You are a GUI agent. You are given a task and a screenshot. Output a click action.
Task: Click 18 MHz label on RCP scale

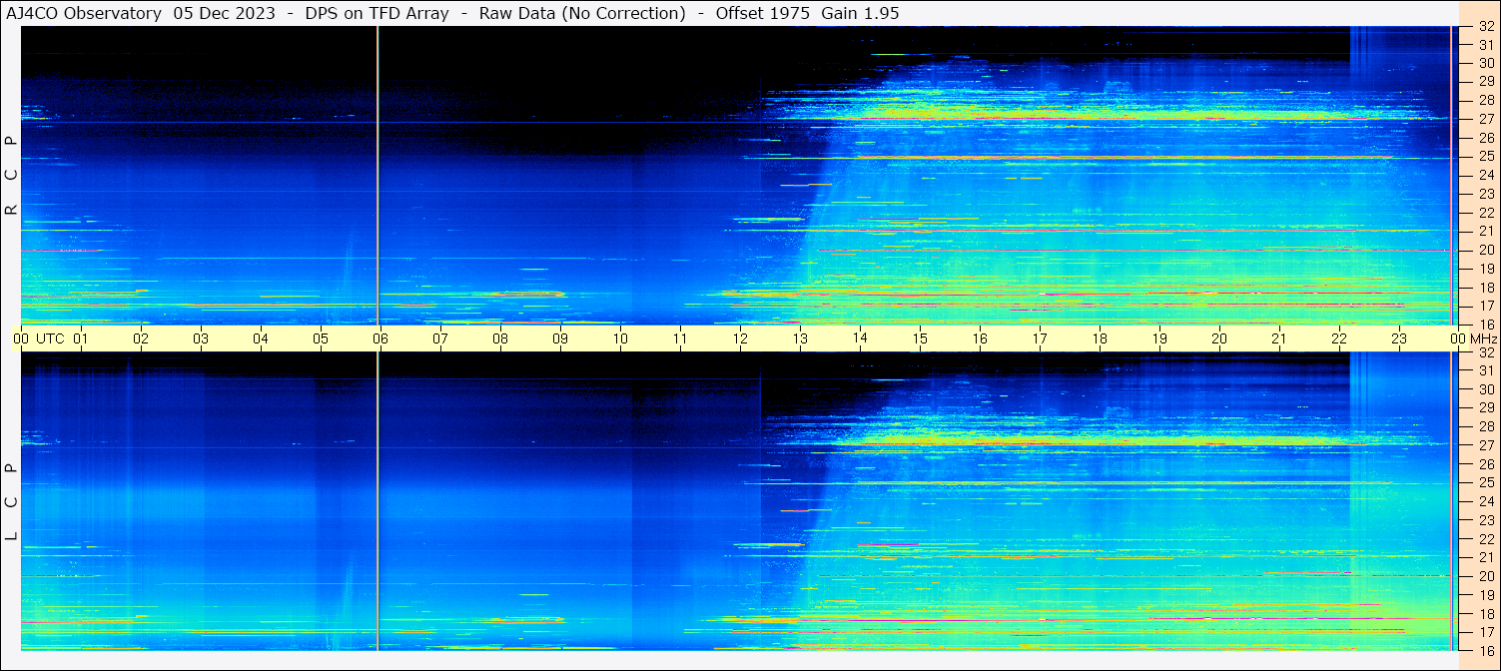pyautogui.click(x=1485, y=288)
